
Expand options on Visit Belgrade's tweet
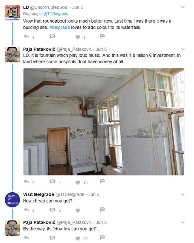click(183, 194)
